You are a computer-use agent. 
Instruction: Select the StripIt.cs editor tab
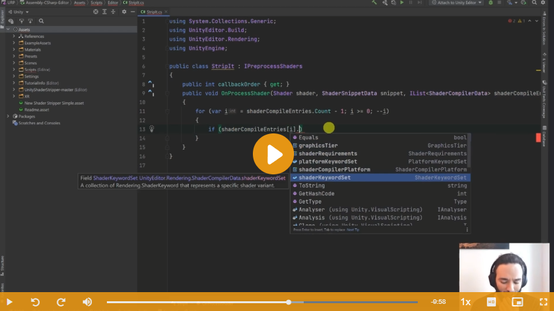click(x=153, y=12)
